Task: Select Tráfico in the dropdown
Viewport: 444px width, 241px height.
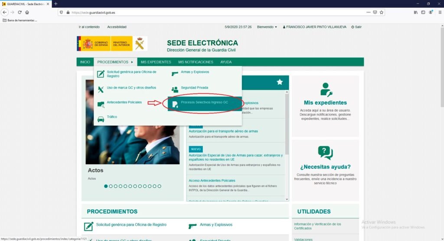Action: [x=112, y=117]
